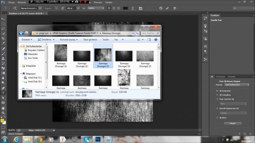Select the Eyedropper tool
This screenshot has height=143, width=255.
click(x=3, y=43)
